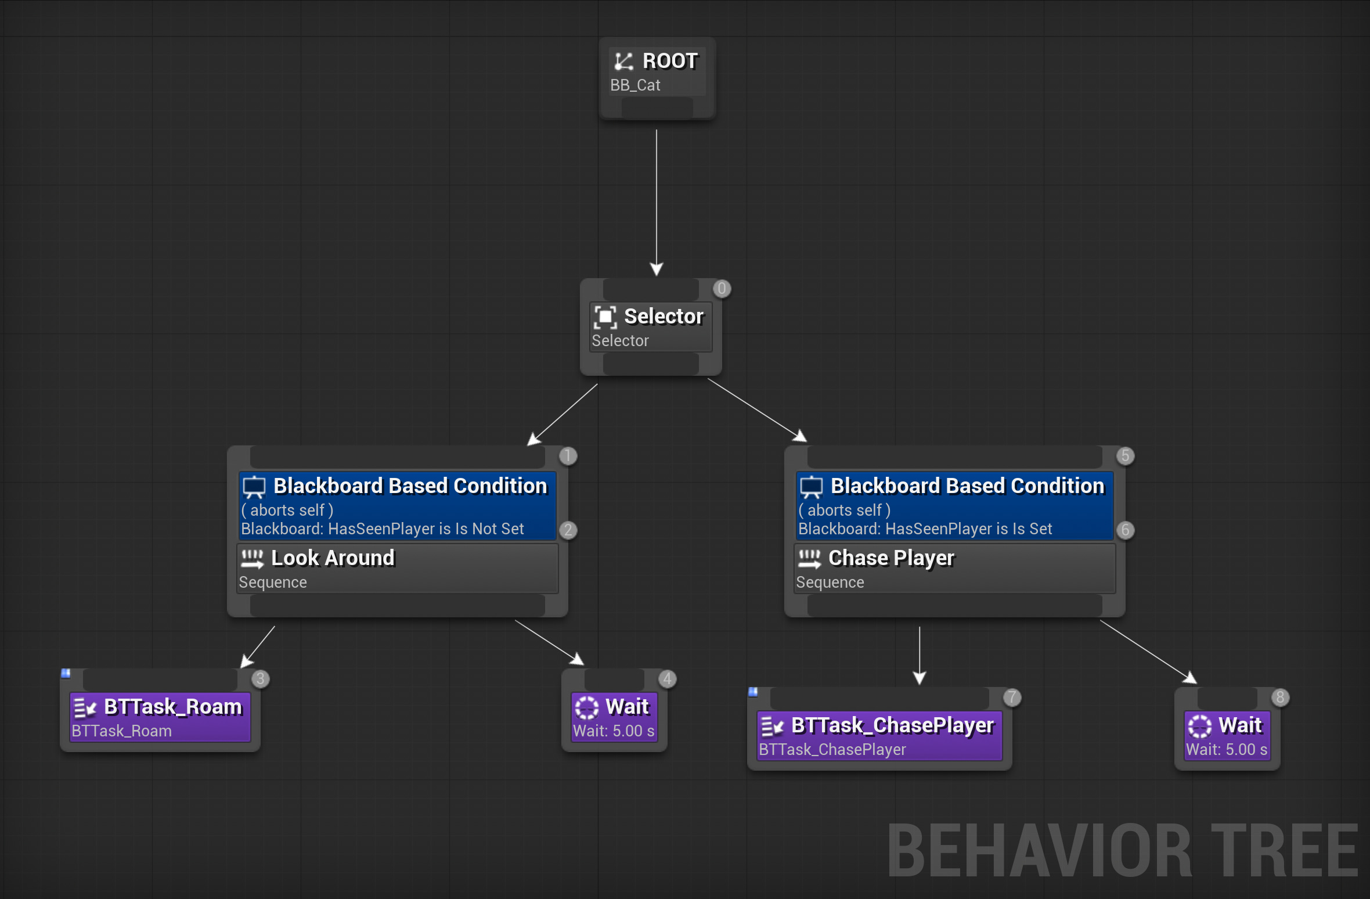Image resolution: width=1370 pixels, height=899 pixels.
Task: Click bottom output pin of Selector node
Action: tap(650, 364)
